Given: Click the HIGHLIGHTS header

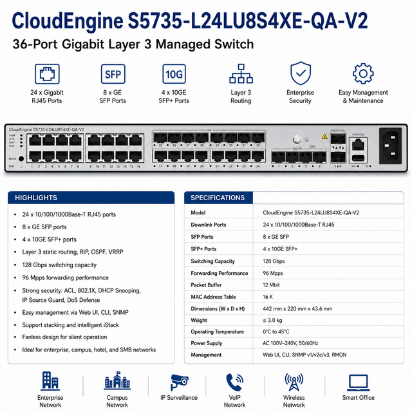Looking at the screenshot, I should (x=91, y=198).
